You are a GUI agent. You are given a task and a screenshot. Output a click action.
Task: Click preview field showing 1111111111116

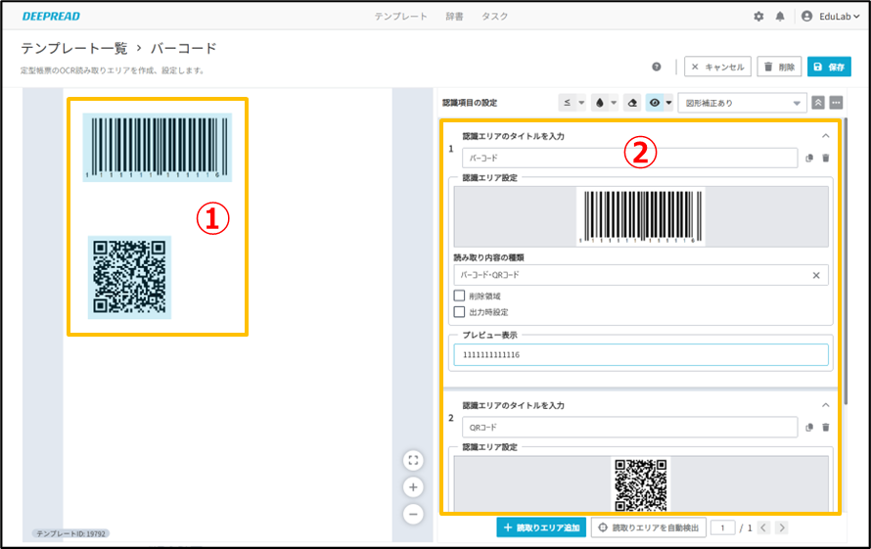(640, 354)
